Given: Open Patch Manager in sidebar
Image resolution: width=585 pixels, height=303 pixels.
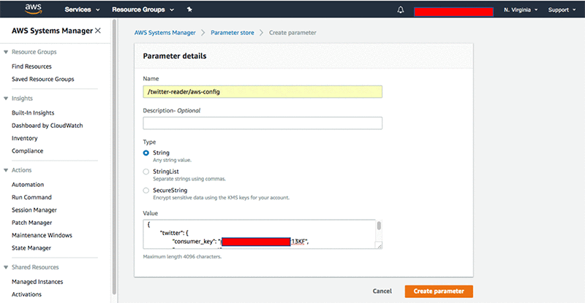Looking at the screenshot, I should [31, 223].
